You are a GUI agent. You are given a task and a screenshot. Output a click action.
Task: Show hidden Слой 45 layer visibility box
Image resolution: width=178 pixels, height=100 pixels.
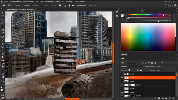[x=122, y=89]
